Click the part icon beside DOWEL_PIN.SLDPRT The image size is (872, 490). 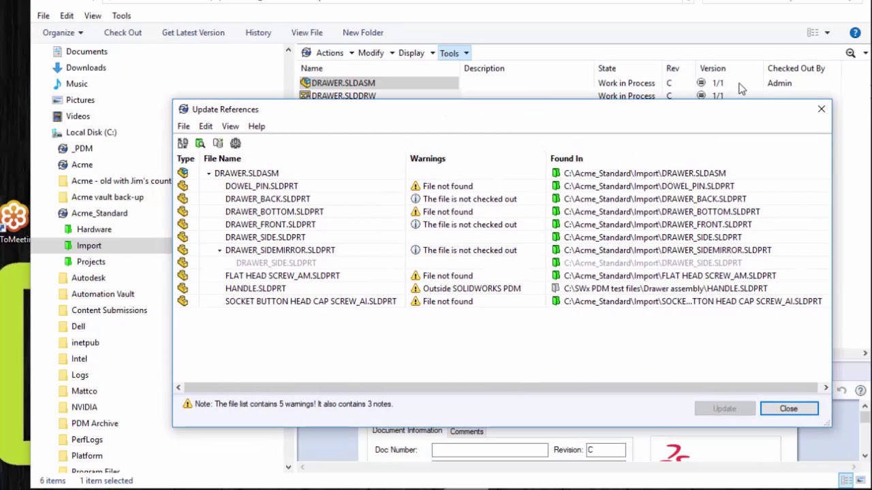[183, 186]
